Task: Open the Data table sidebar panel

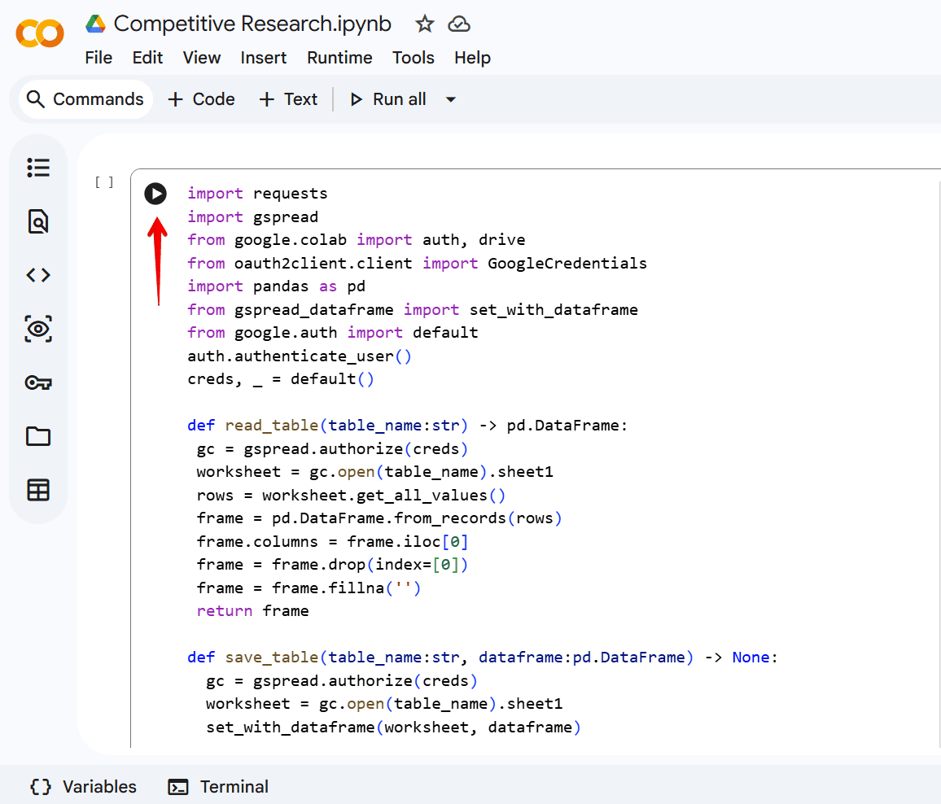Action: (38, 490)
